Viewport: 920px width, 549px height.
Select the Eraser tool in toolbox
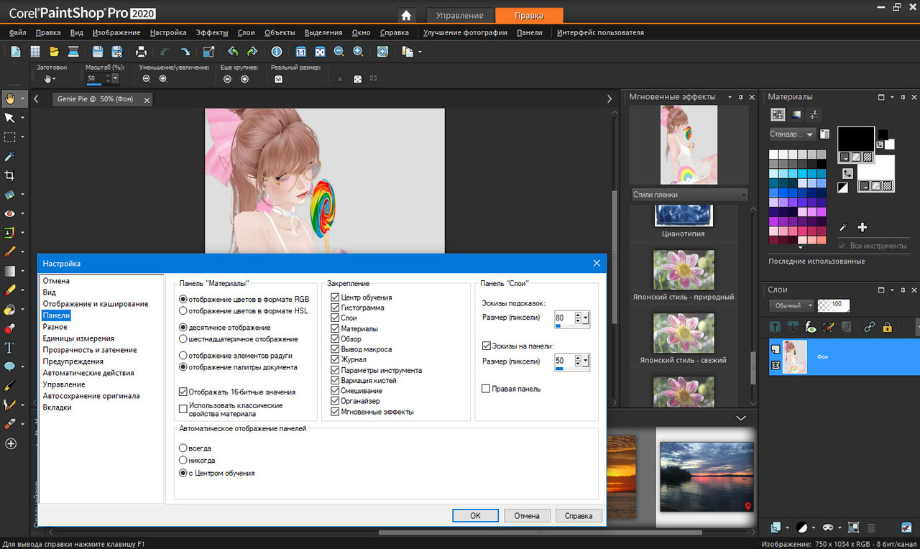tap(10, 290)
